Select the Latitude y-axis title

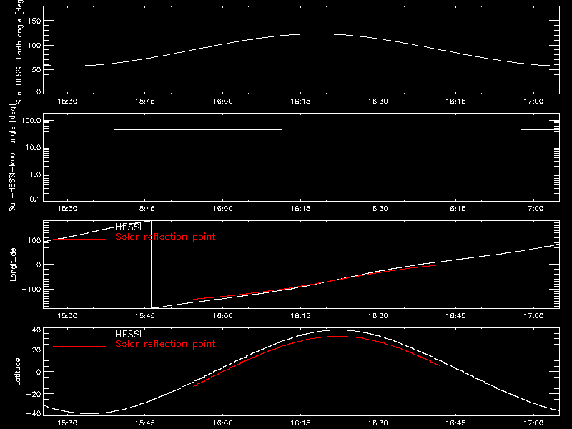pos(17,372)
